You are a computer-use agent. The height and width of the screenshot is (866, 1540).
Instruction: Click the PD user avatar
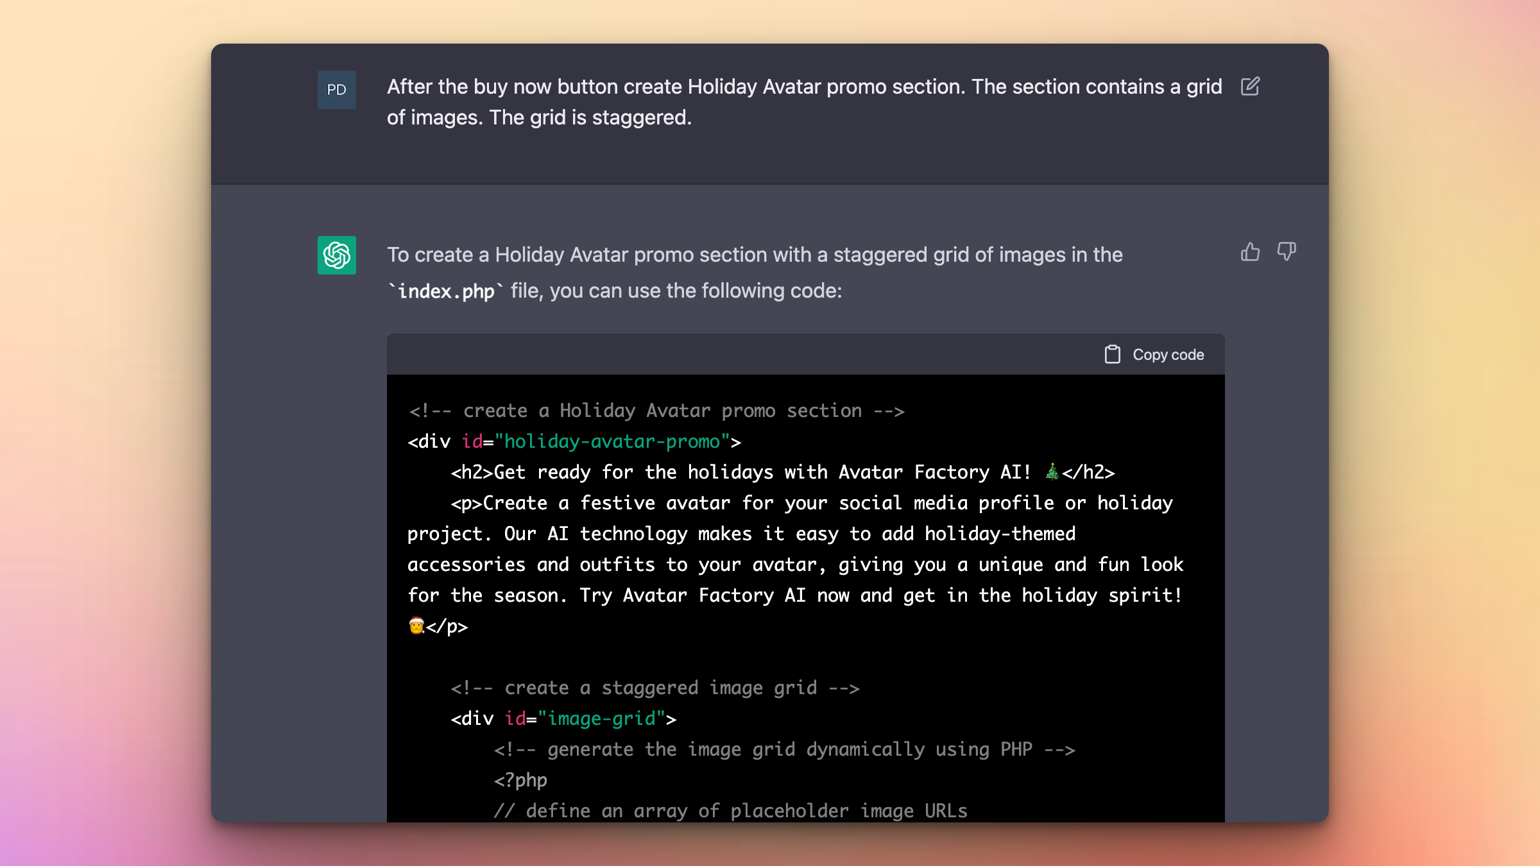click(x=336, y=90)
